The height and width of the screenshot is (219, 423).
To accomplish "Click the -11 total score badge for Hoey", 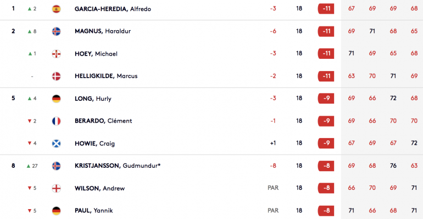I will (326, 53).
